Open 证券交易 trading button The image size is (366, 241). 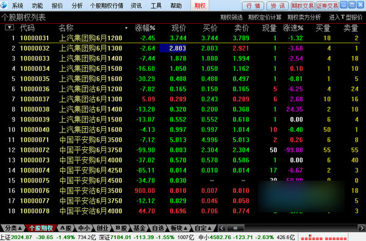click(x=327, y=5)
